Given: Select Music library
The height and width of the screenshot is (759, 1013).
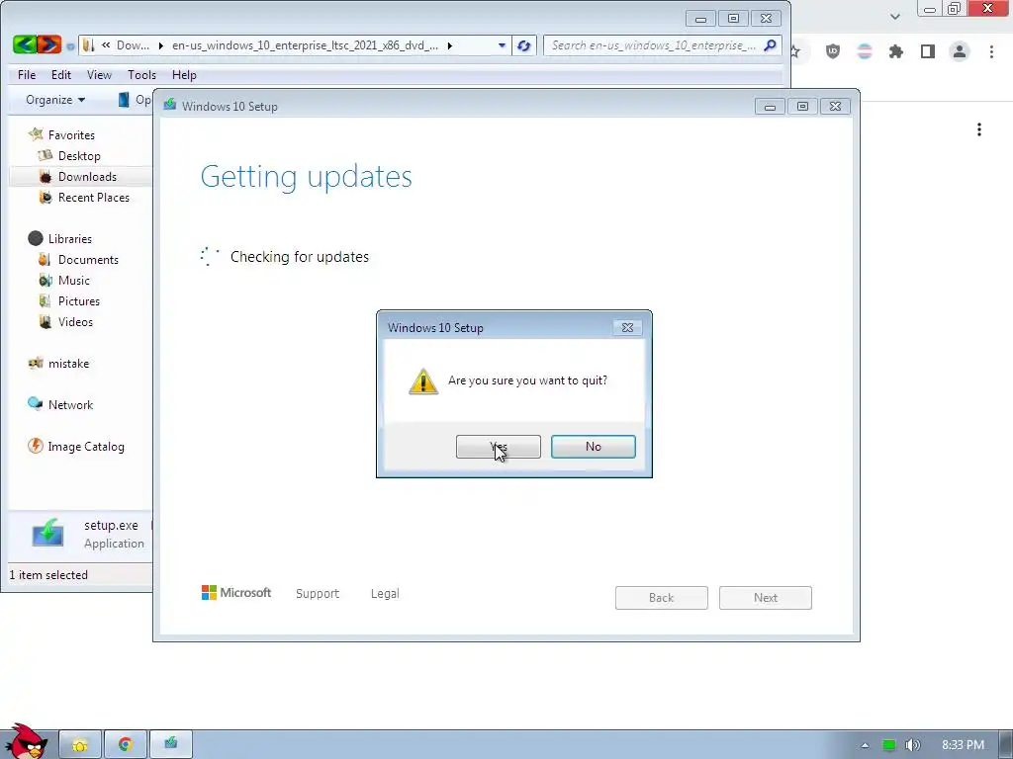Looking at the screenshot, I should pos(73,280).
